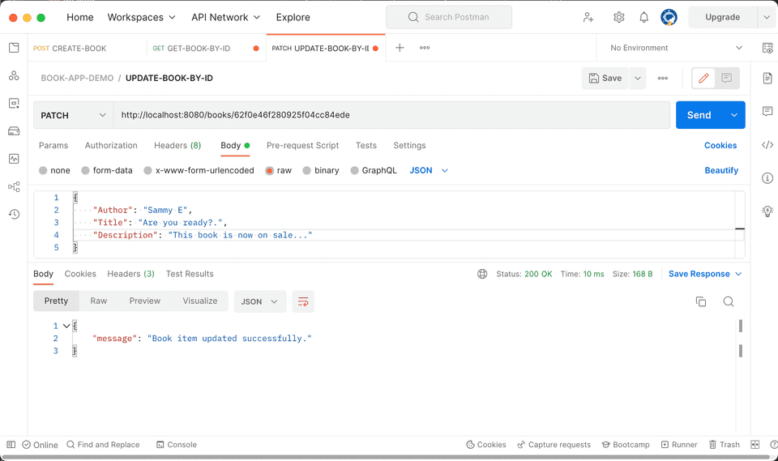Open the JSON body format dropdown
This screenshot has width=778, height=461.
click(x=429, y=171)
